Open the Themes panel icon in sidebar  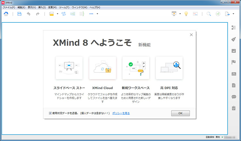pyautogui.click(x=234, y=74)
